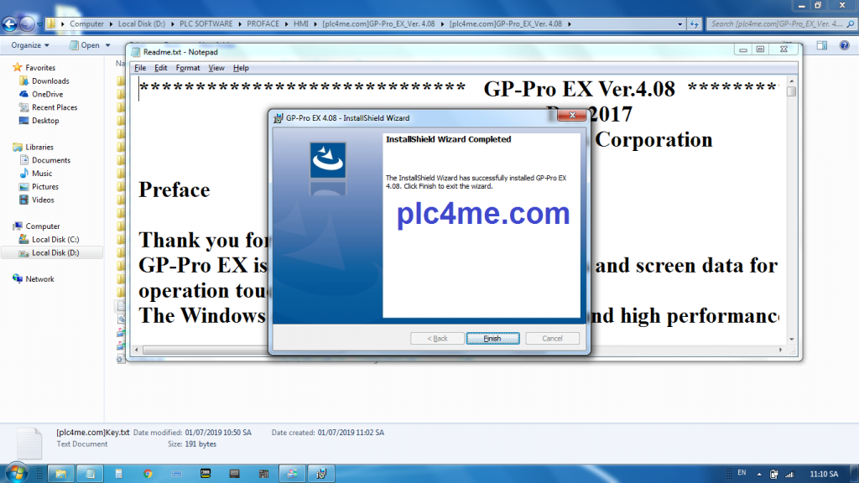Click the Explorer search box
The width and height of the screenshot is (859, 483).
(x=776, y=24)
